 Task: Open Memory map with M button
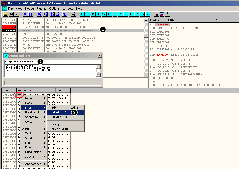(93, 14)
